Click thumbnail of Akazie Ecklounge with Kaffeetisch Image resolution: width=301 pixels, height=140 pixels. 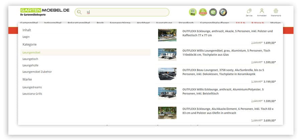click(167, 35)
